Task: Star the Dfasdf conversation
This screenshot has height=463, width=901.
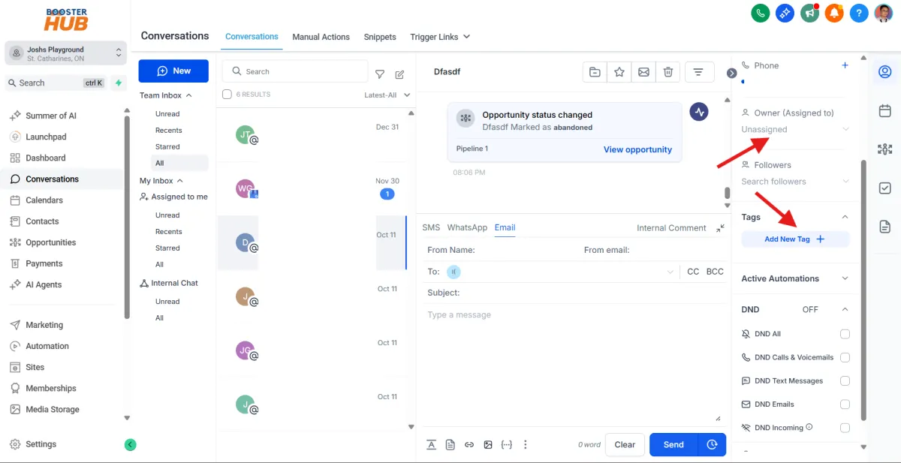Action: point(619,72)
